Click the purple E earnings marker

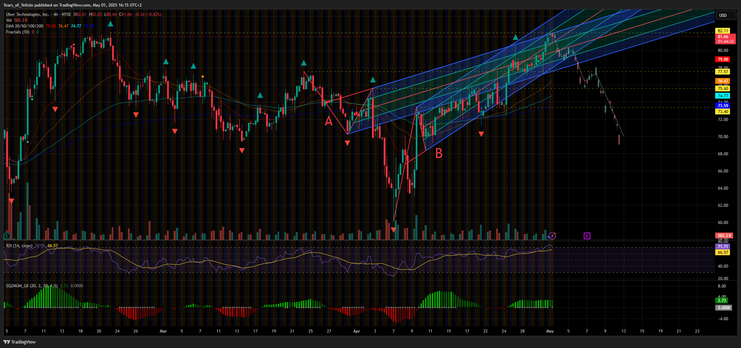pos(587,236)
